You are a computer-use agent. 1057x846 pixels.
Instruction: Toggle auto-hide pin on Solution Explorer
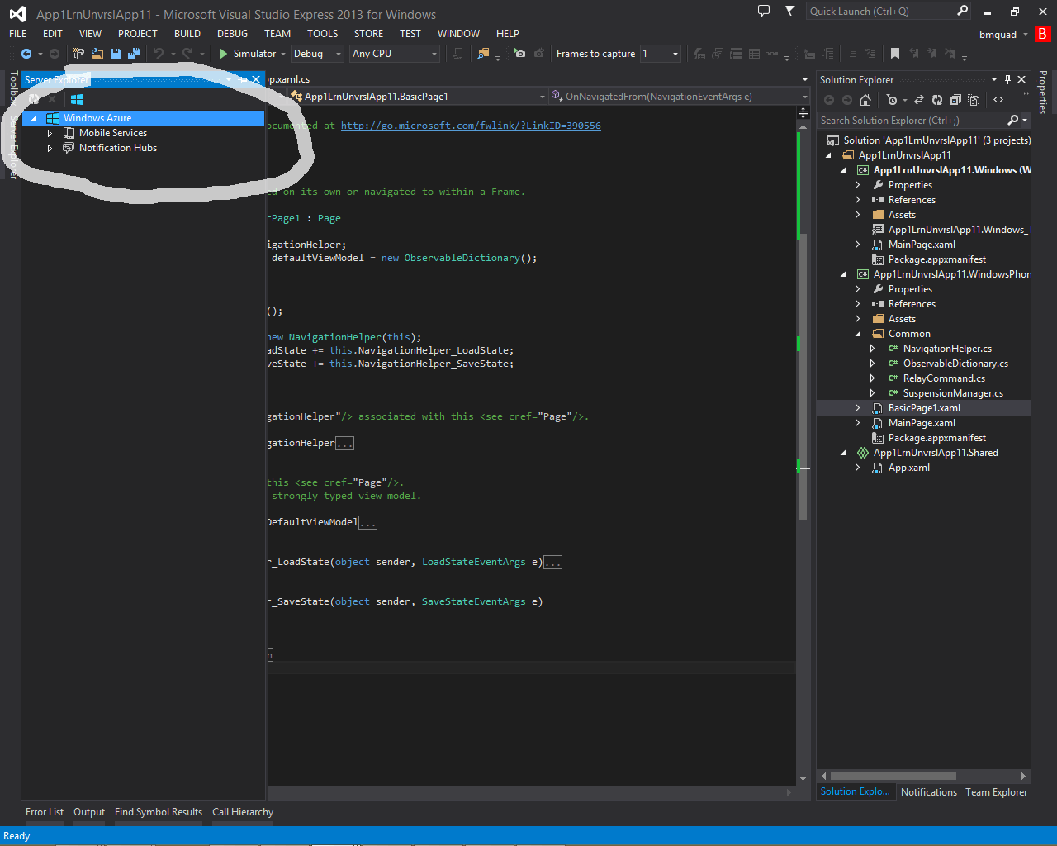[x=1008, y=79]
